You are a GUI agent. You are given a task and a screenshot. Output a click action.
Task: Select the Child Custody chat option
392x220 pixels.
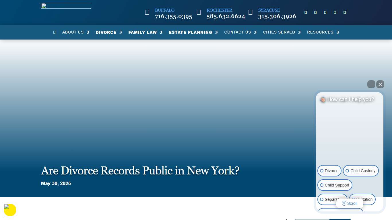[361, 171]
